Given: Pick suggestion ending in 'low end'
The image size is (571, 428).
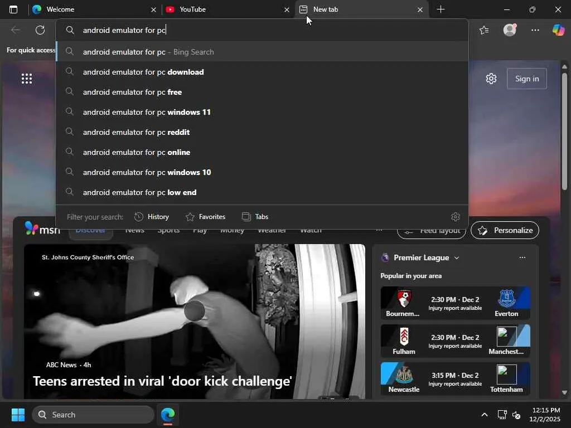Looking at the screenshot, I should [262, 192].
